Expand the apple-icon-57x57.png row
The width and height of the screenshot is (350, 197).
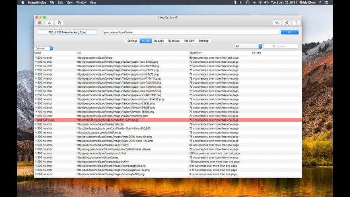(36, 62)
